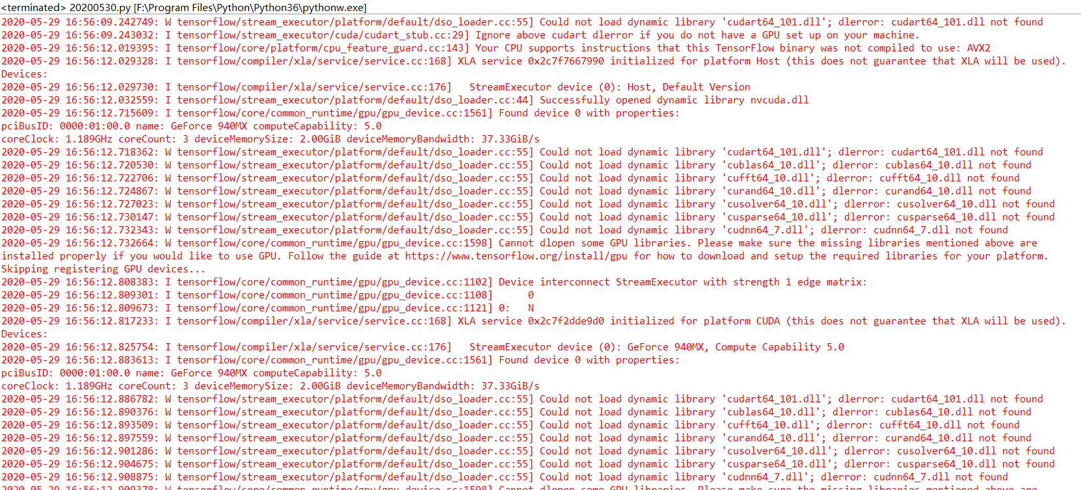Select cusparse64_10.dll warning at 16:56:12.730147

[528, 217]
